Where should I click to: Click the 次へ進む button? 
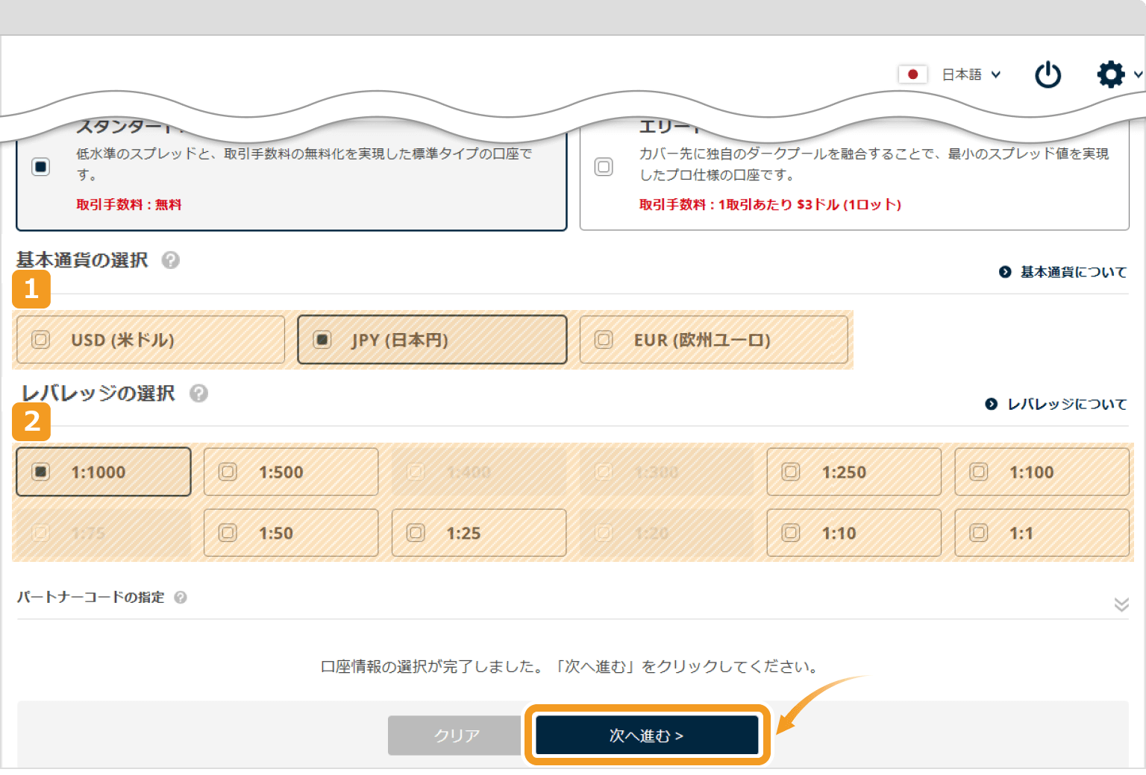[x=647, y=736]
